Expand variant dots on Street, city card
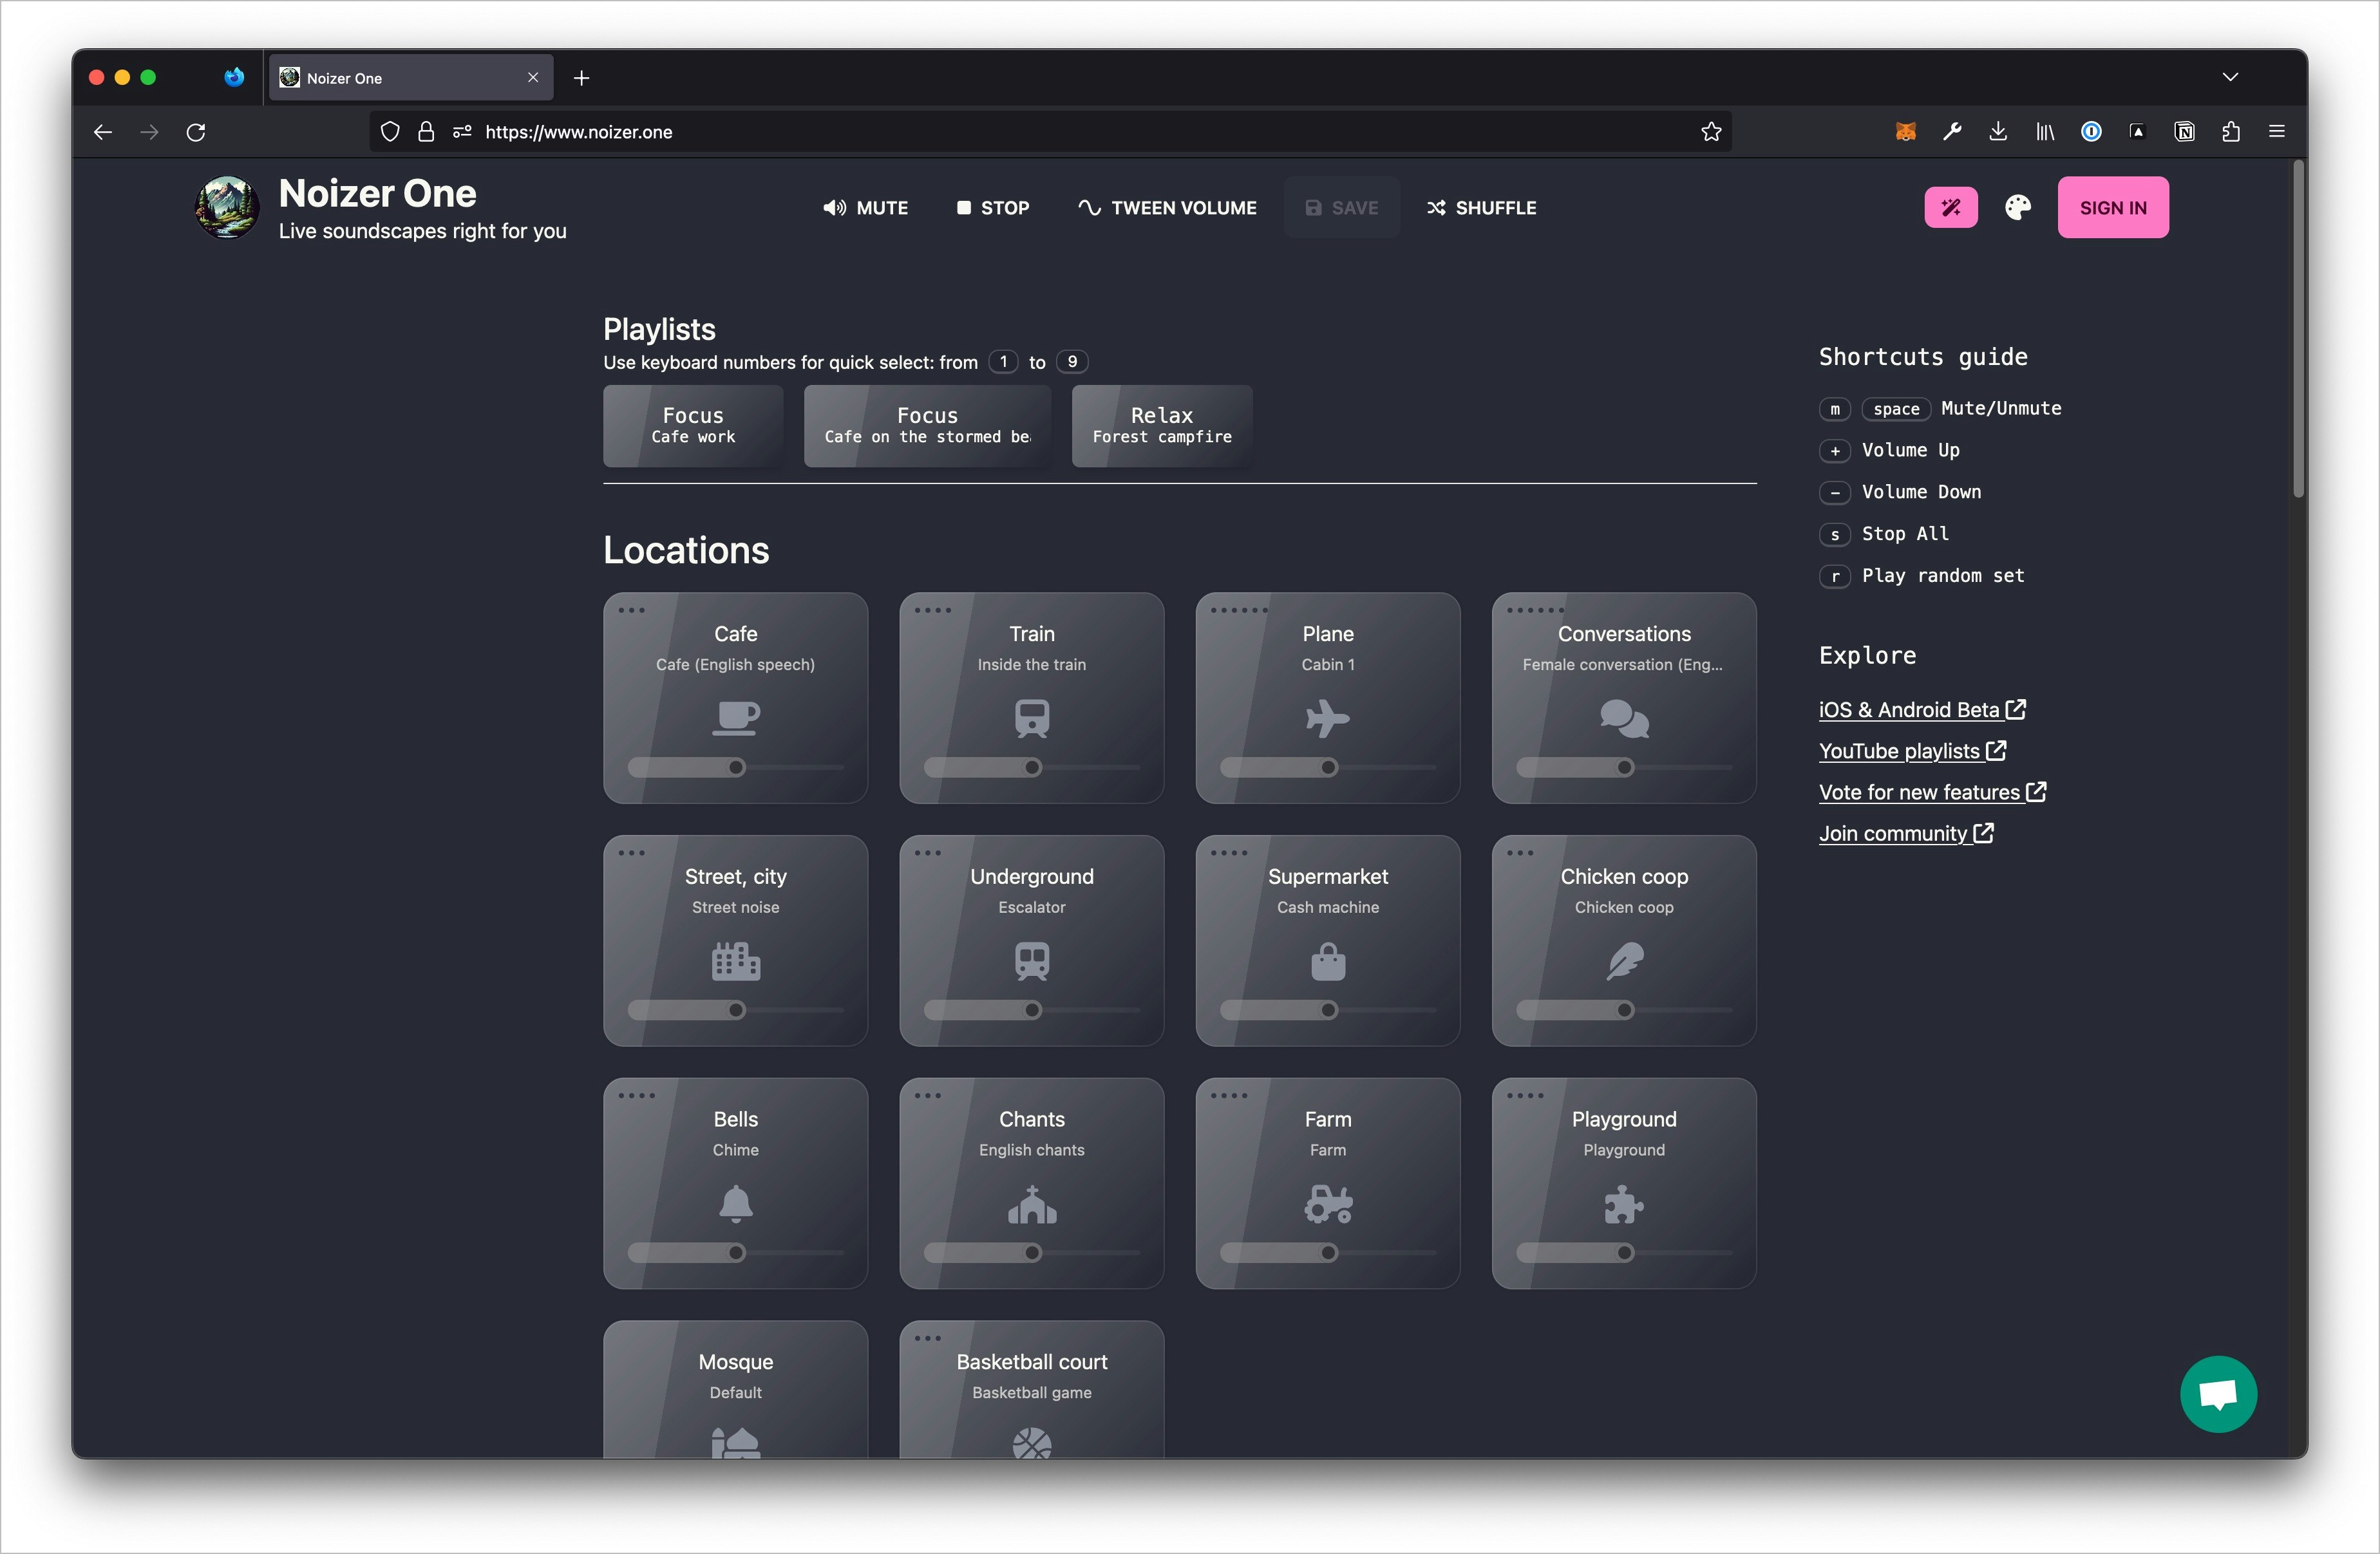Image resolution: width=2380 pixels, height=1554 pixels. pyautogui.click(x=632, y=853)
